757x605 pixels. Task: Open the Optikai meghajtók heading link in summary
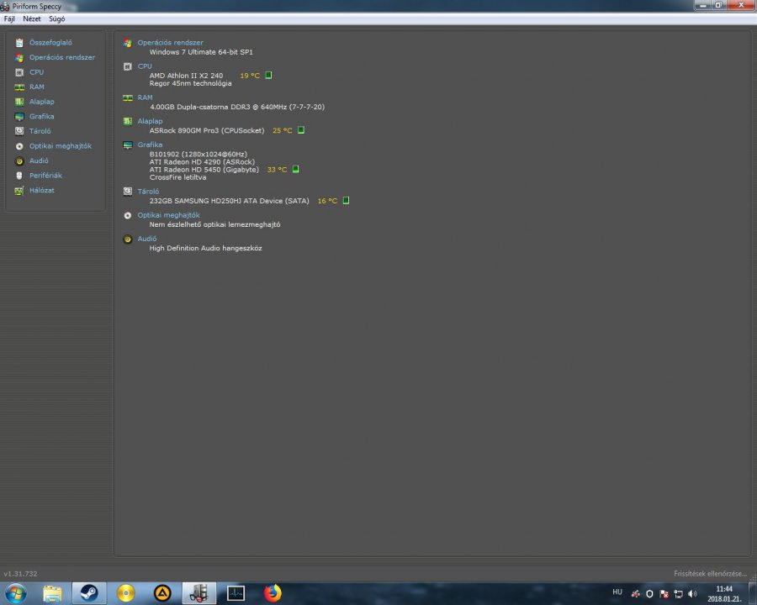[x=168, y=215]
